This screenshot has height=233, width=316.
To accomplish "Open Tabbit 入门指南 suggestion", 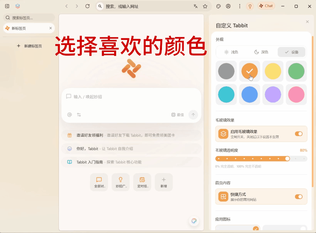I will pyautogui.click(x=132, y=162).
